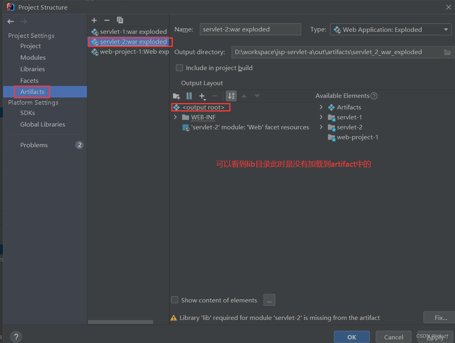Create directory in output layout

tap(176, 96)
